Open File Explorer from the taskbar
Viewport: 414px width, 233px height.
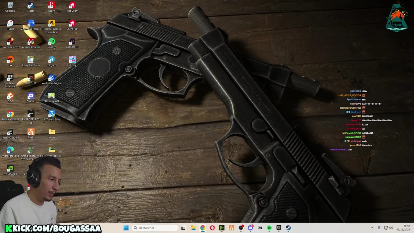(193, 228)
